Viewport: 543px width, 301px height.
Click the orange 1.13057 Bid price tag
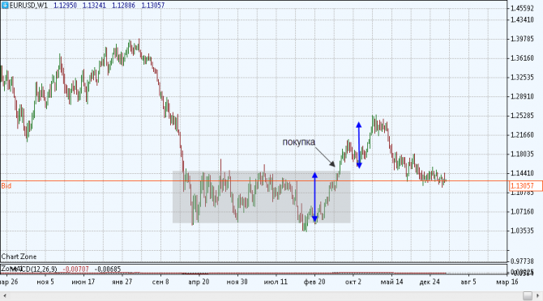[525, 186]
